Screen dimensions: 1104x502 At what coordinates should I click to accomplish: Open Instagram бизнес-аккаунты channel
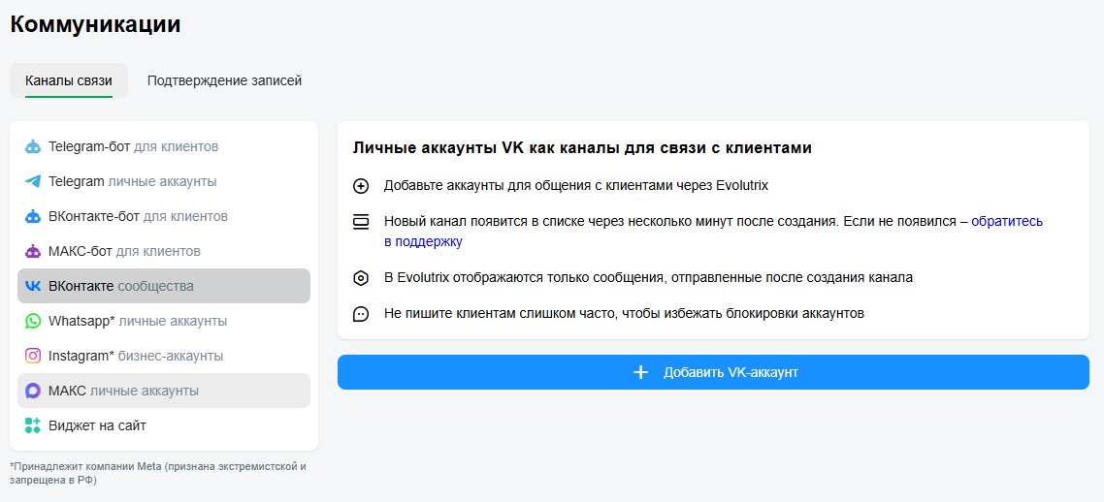(x=164, y=356)
